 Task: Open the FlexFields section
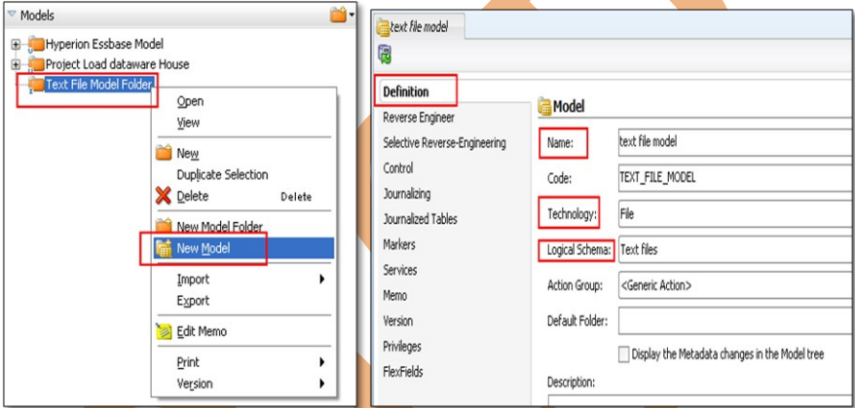(x=403, y=372)
